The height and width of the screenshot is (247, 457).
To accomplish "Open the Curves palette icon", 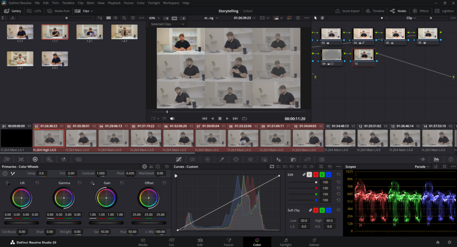I will [x=179, y=159].
